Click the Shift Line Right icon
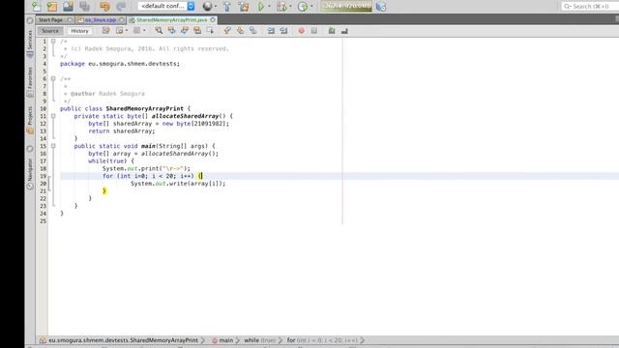 (283, 30)
